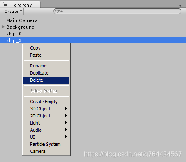Expand the 2D Object submenu
The height and width of the screenshot is (162, 186).
(x=46, y=116)
